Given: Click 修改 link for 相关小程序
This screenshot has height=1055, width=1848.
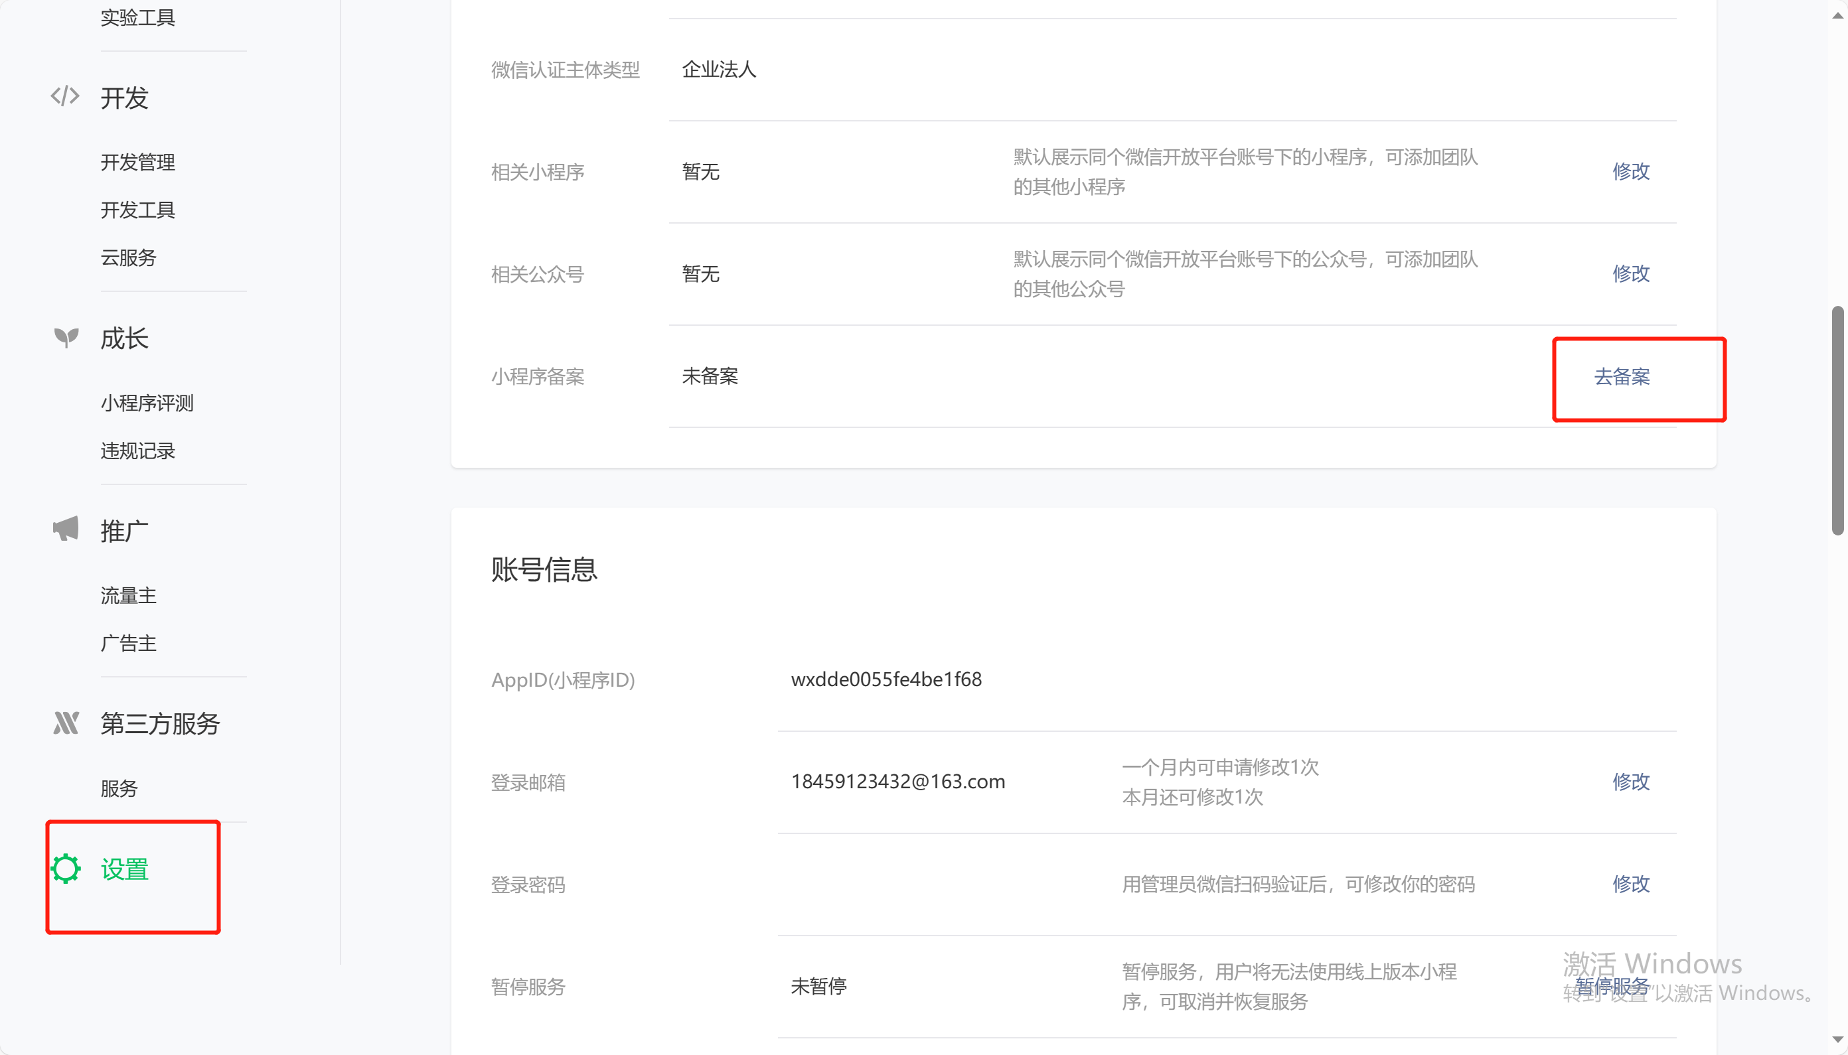Looking at the screenshot, I should tap(1630, 172).
